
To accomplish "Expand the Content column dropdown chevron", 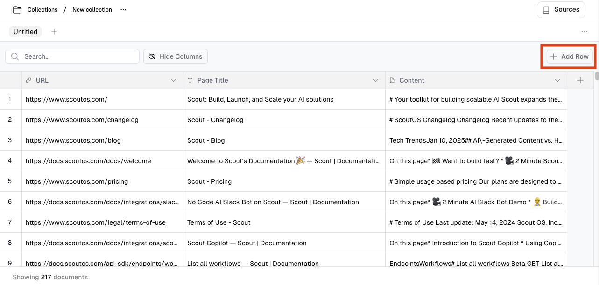I will [557, 80].
